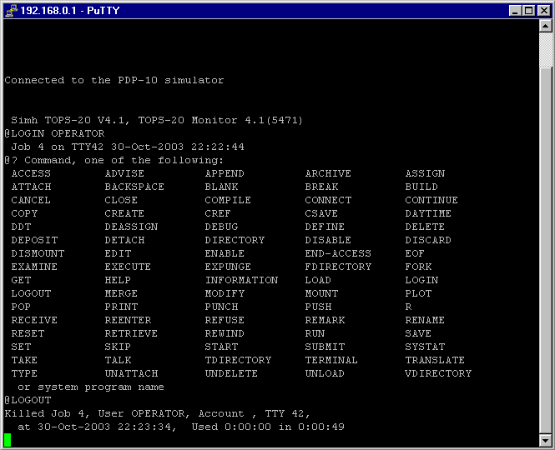Click the CONTINUE command word
The height and width of the screenshot is (450, 555).
[431, 200]
